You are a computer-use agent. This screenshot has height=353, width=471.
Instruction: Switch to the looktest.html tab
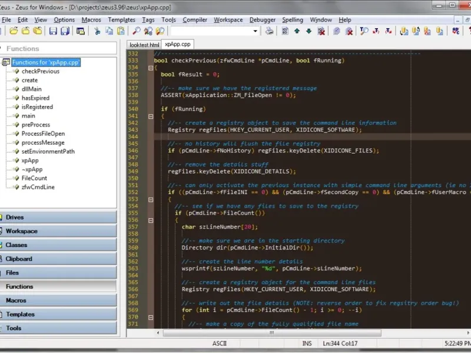pyautogui.click(x=144, y=44)
